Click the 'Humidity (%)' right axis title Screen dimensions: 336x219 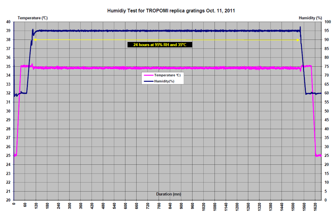click(310, 18)
